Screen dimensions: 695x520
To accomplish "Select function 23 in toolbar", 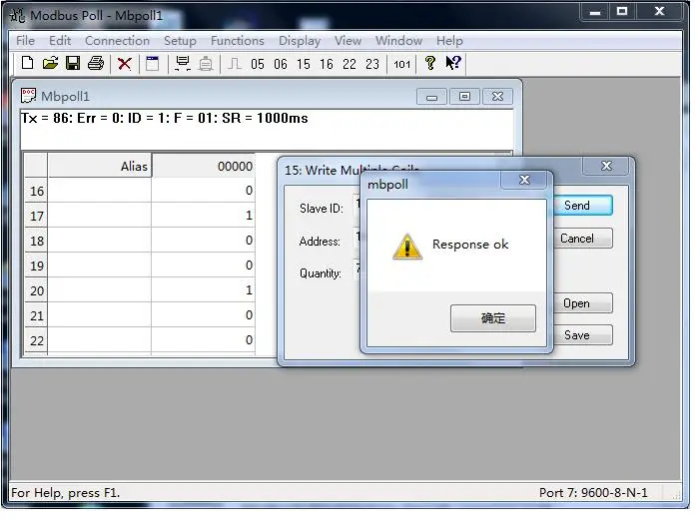I will (372, 65).
